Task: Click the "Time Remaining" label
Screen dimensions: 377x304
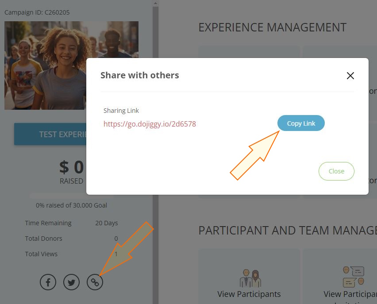Action: (x=48, y=223)
